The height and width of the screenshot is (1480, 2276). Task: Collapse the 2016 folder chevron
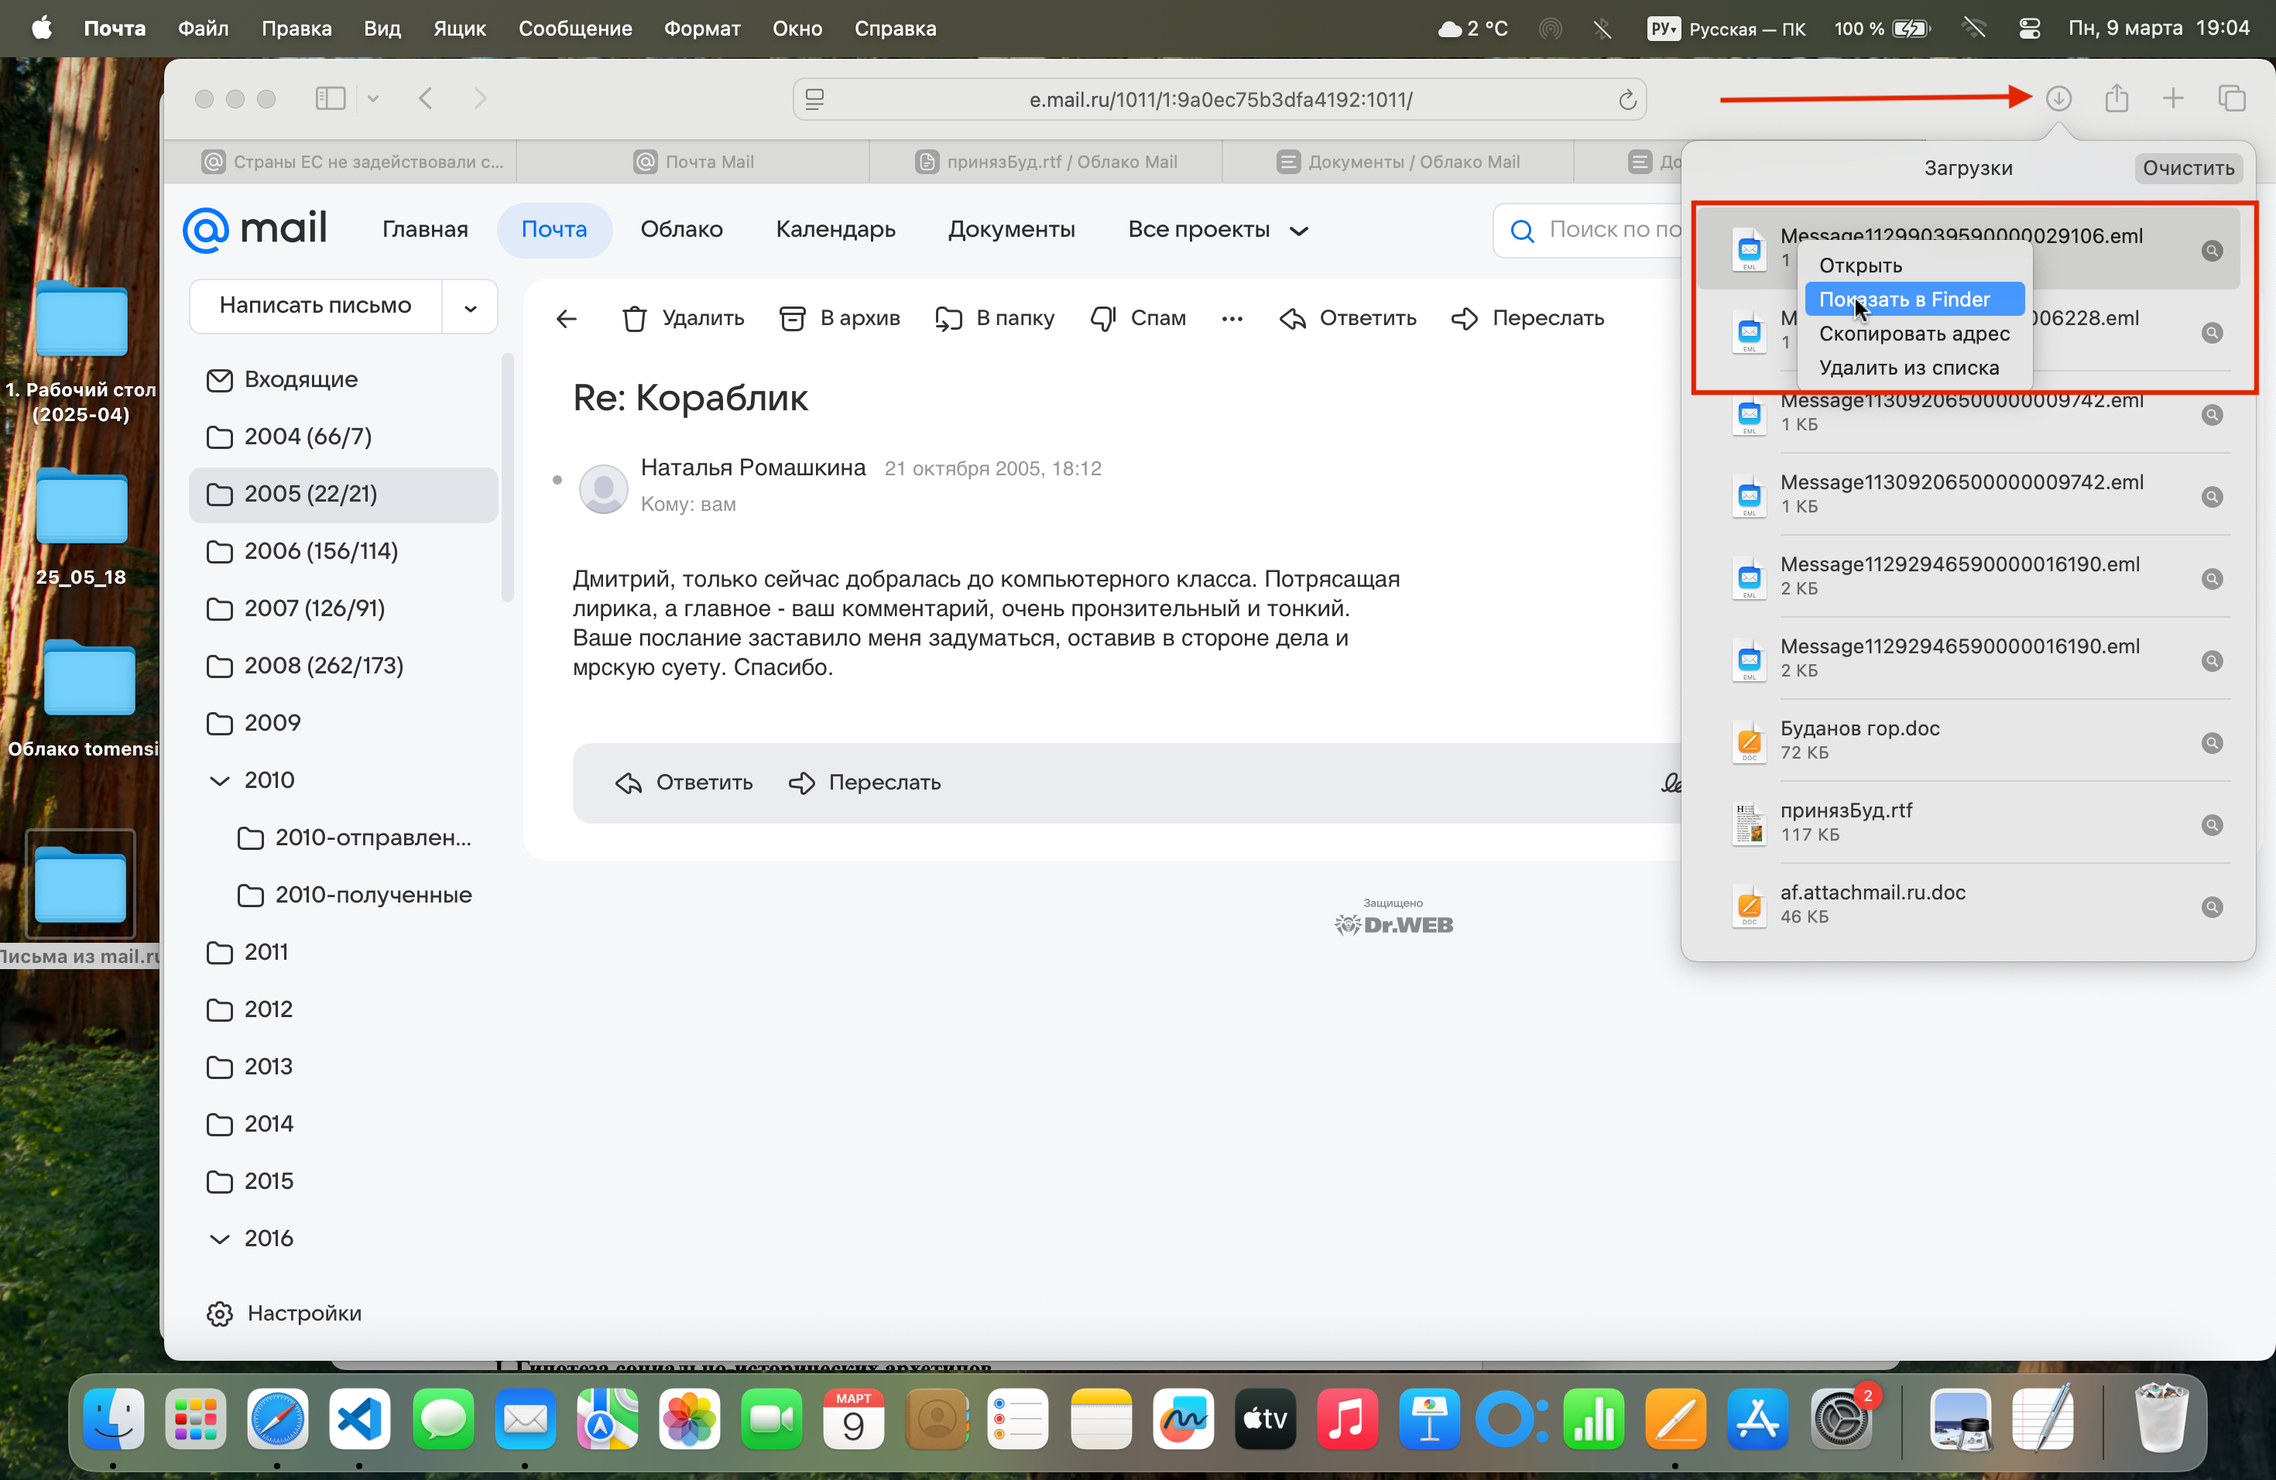tap(220, 1238)
